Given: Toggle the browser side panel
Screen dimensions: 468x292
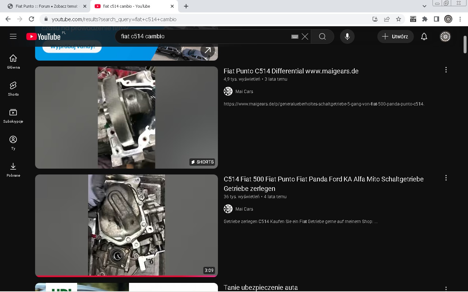Looking at the screenshot, I should (x=436, y=19).
